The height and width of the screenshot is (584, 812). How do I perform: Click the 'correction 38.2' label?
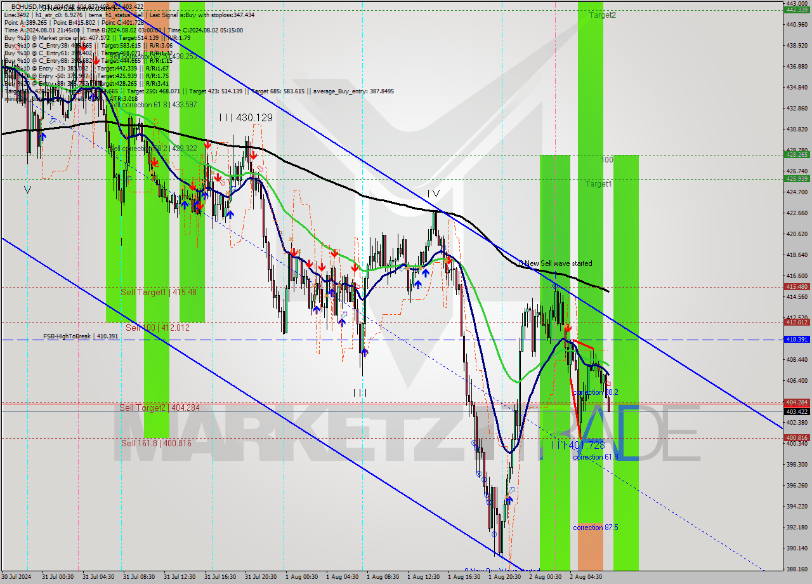(x=596, y=392)
